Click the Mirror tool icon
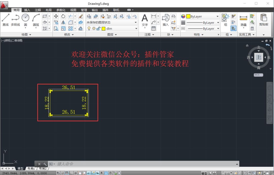The height and width of the screenshot is (175, 274). [63, 22]
